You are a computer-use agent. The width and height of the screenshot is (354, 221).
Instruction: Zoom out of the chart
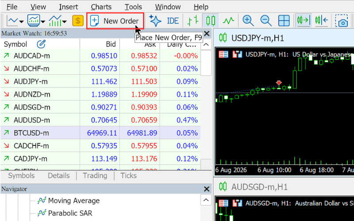pyautogui.click(x=266, y=21)
